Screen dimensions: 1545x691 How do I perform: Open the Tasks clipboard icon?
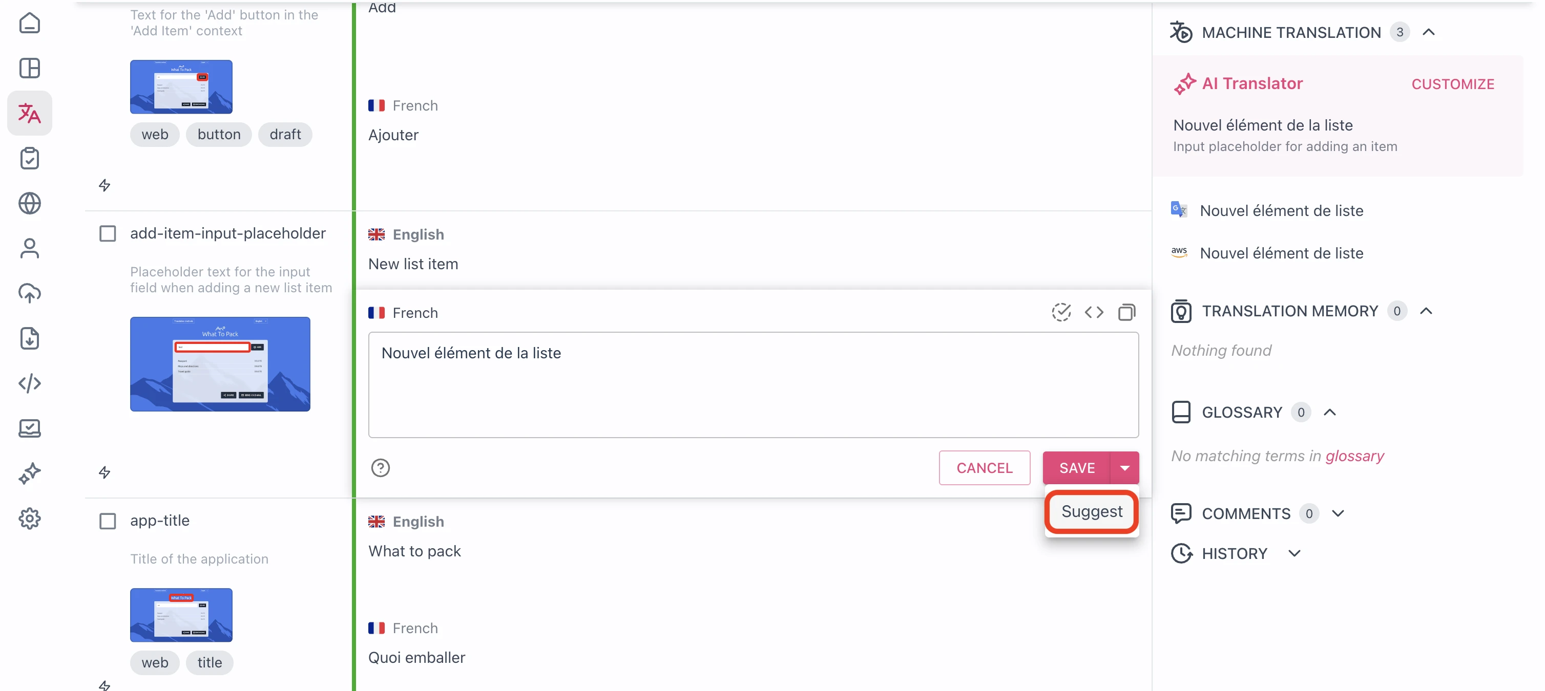[29, 158]
